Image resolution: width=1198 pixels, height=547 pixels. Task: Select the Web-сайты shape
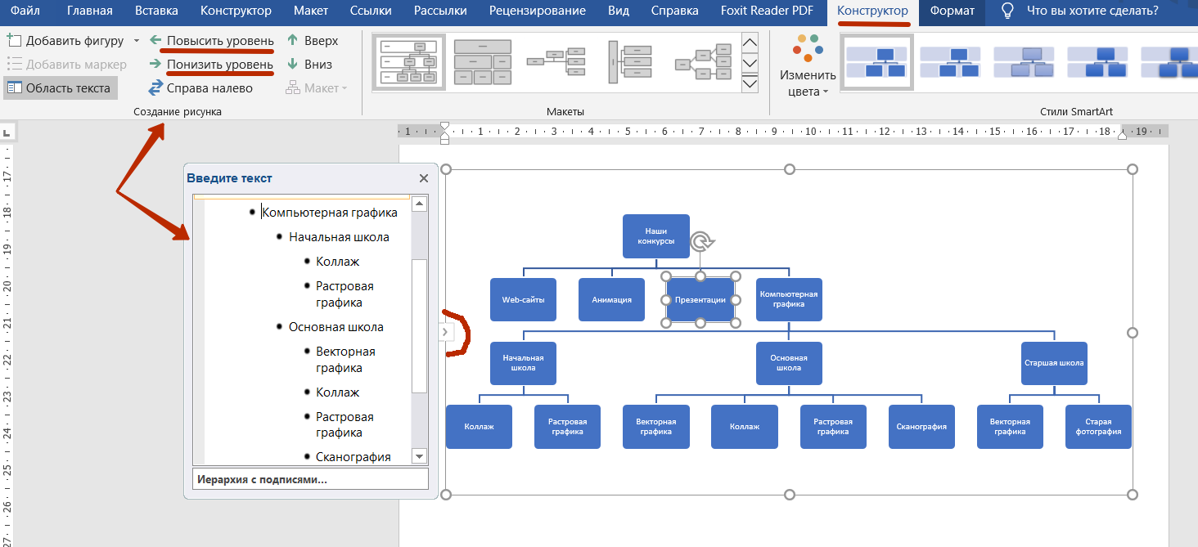(523, 299)
